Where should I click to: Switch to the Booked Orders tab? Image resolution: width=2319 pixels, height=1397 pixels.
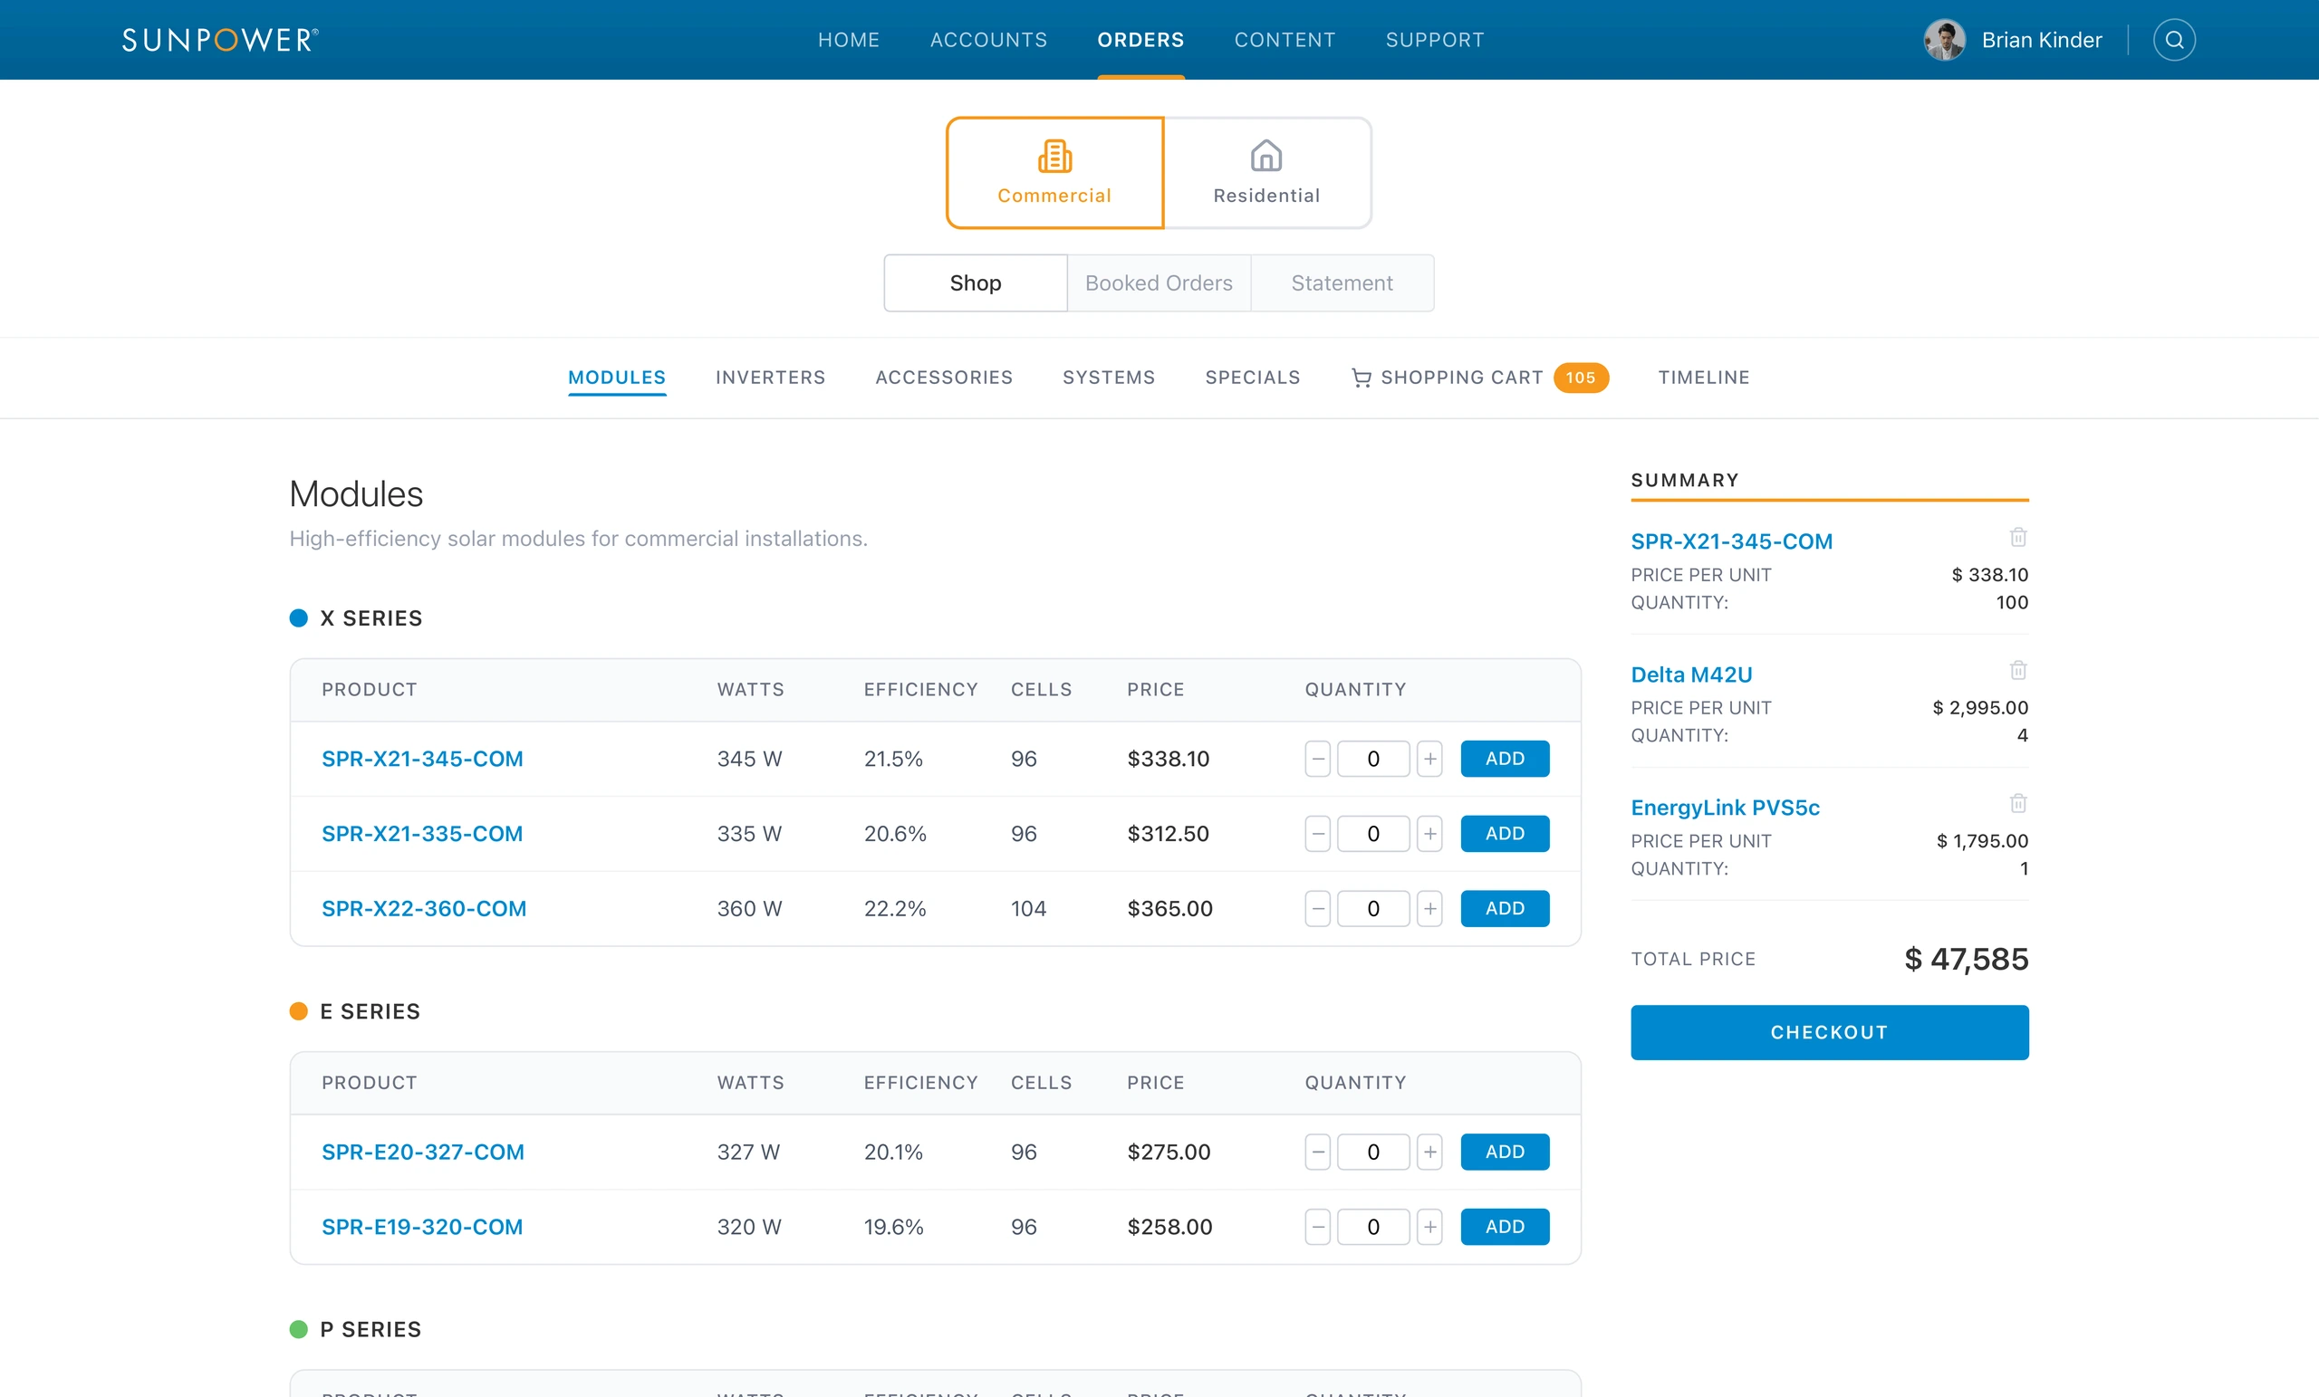1159,283
